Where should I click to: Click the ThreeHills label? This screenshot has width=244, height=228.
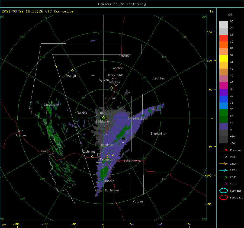136,118
